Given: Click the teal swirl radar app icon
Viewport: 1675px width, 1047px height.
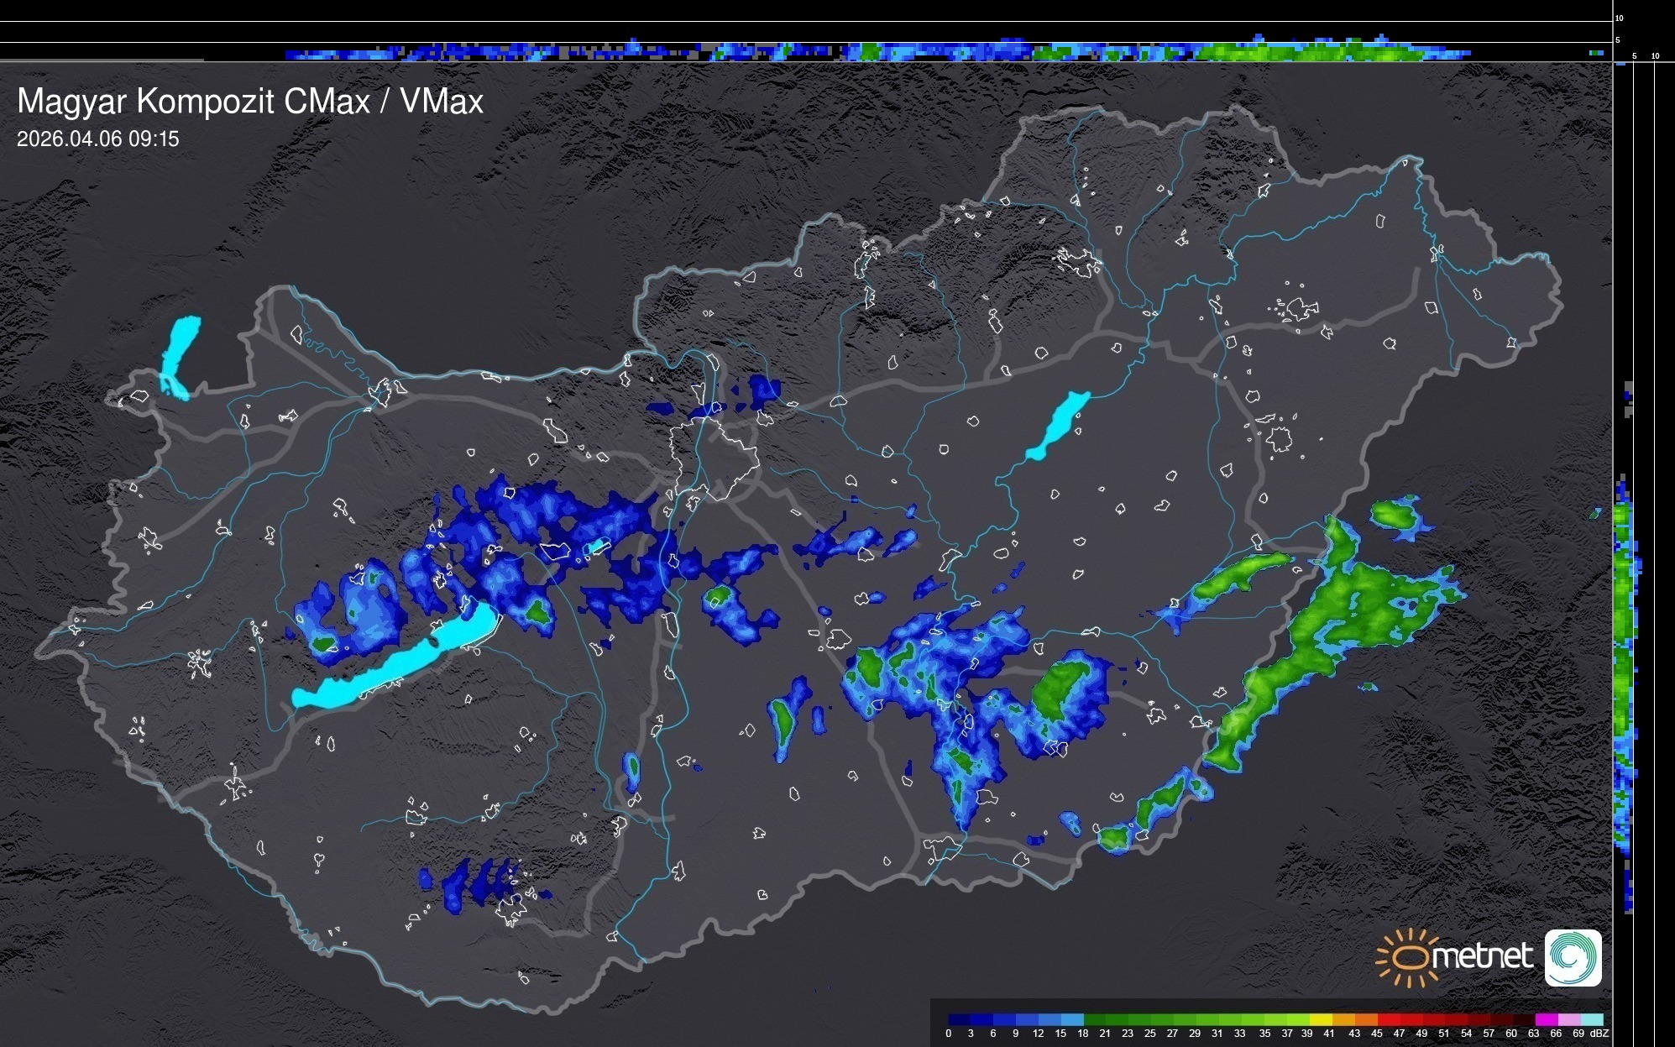Looking at the screenshot, I should [x=1573, y=957].
